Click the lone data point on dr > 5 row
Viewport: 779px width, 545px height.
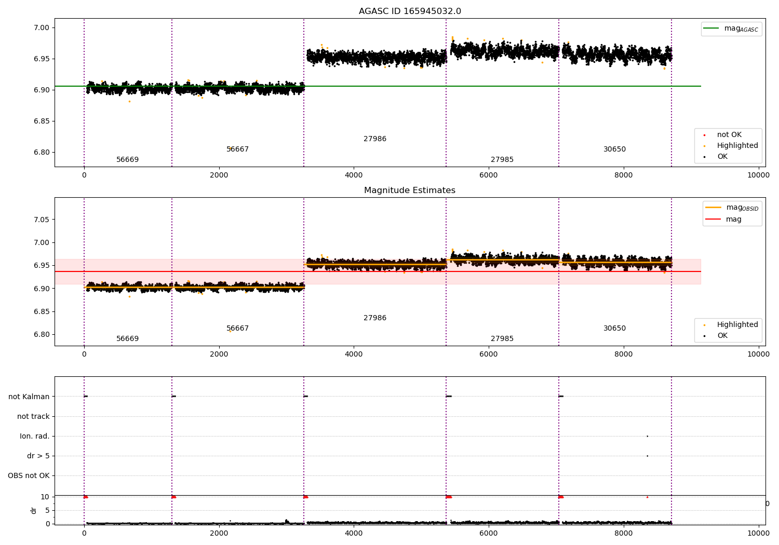coord(647,456)
